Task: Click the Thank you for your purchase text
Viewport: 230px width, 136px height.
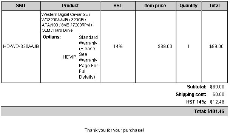Action: (x=114, y=130)
